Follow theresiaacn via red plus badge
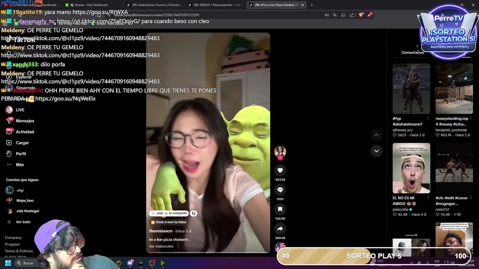 [280, 158]
